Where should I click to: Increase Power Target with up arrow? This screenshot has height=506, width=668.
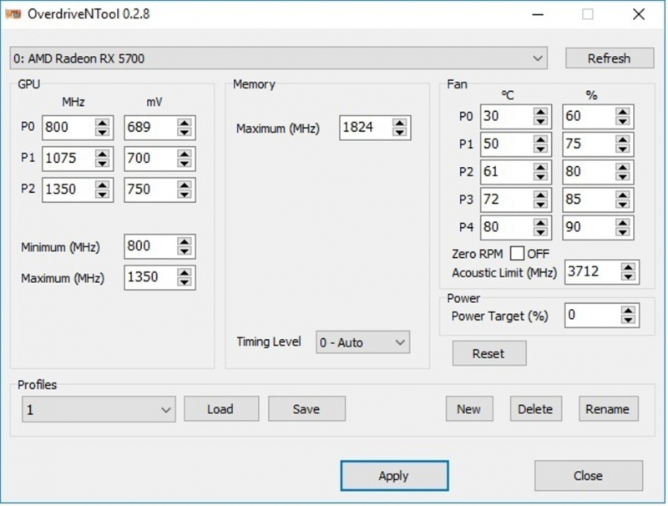(x=629, y=311)
